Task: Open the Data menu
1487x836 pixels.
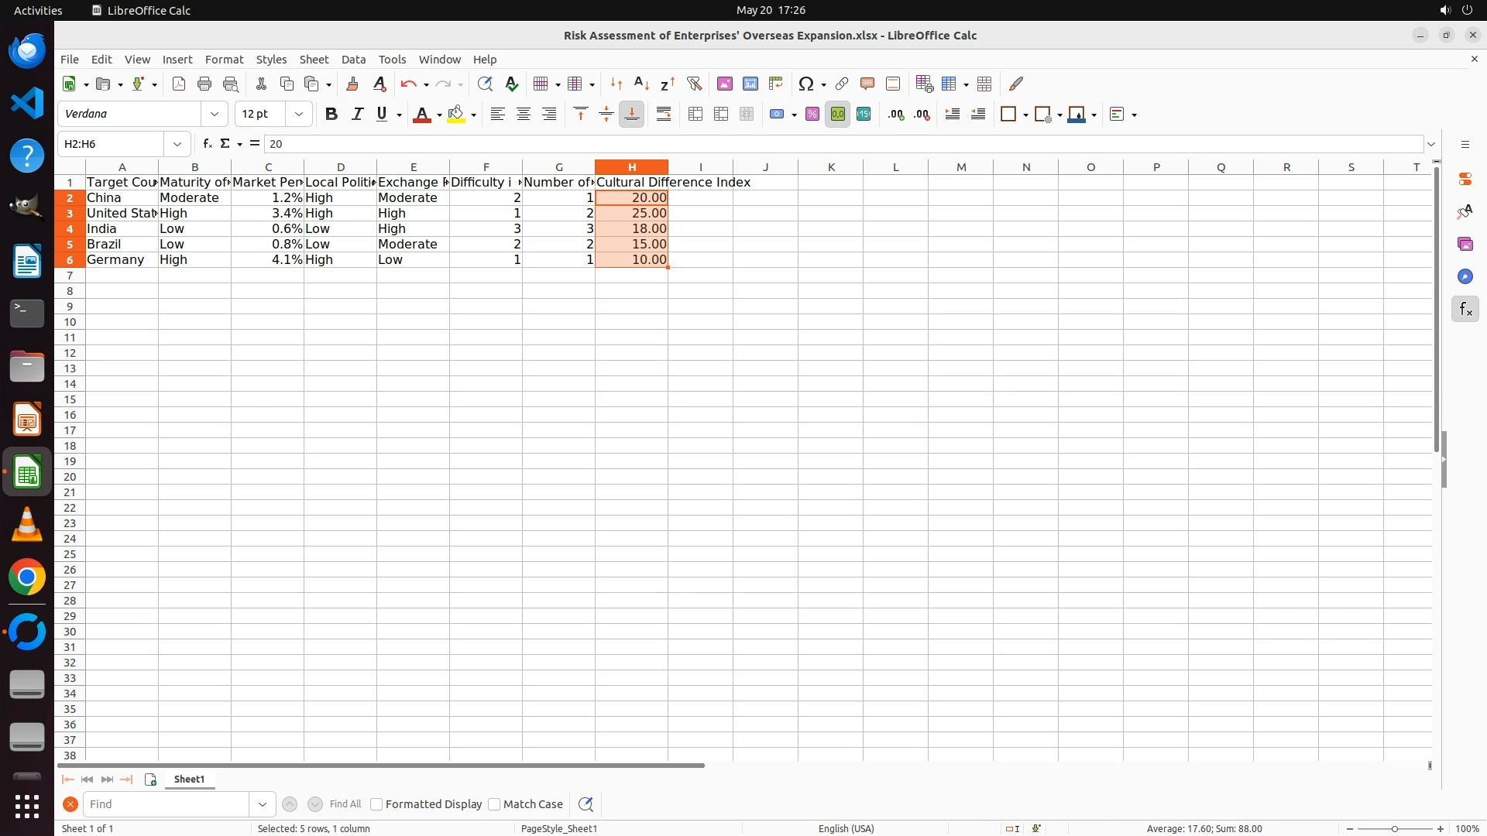Action: pyautogui.click(x=353, y=60)
